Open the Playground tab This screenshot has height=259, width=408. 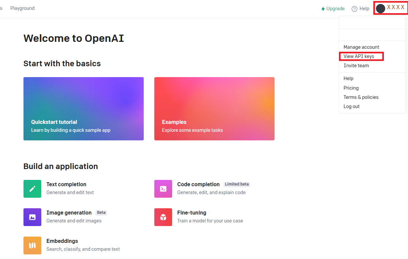[22, 8]
